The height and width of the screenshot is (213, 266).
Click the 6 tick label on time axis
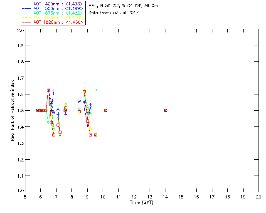click(x=41, y=197)
